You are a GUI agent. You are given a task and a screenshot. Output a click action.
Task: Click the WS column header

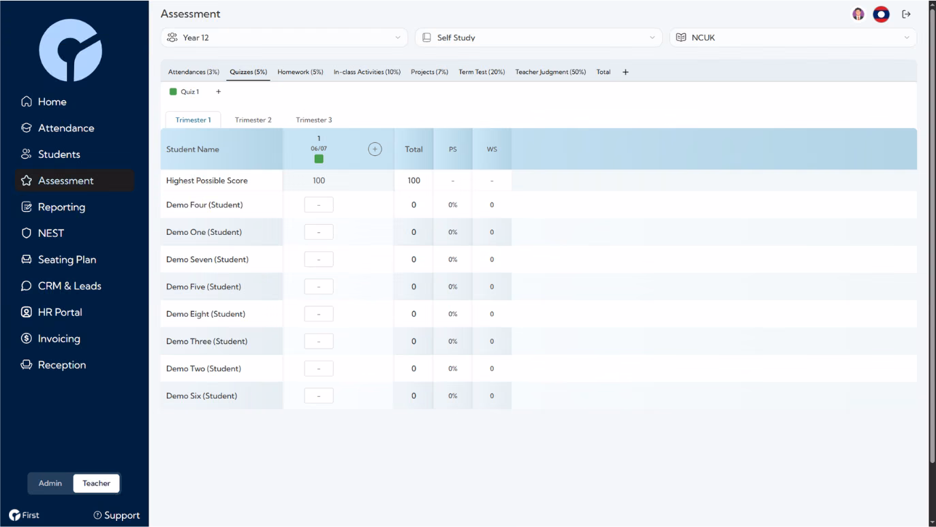[492, 149]
